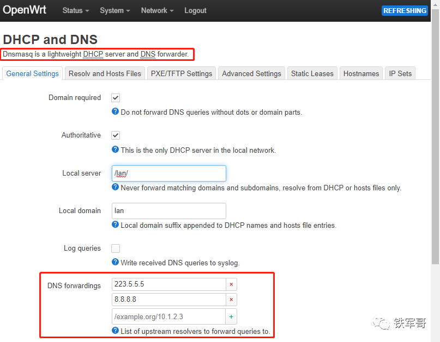Click inside the Local domain input field
The height and width of the screenshot is (342, 440).
pos(168,211)
